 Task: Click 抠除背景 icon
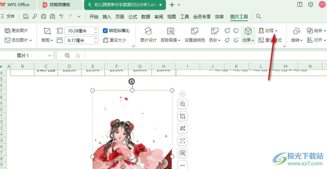point(171,31)
